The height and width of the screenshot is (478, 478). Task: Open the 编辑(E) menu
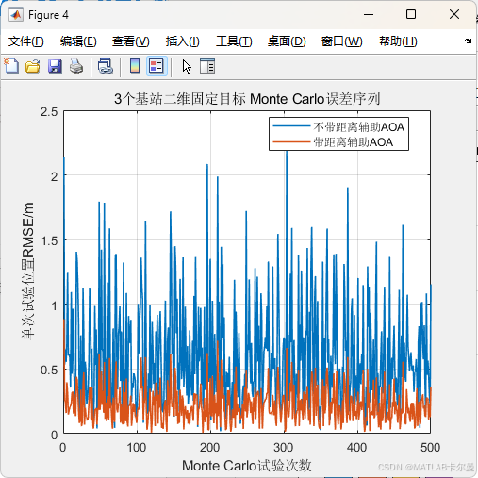[x=78, y=41]
